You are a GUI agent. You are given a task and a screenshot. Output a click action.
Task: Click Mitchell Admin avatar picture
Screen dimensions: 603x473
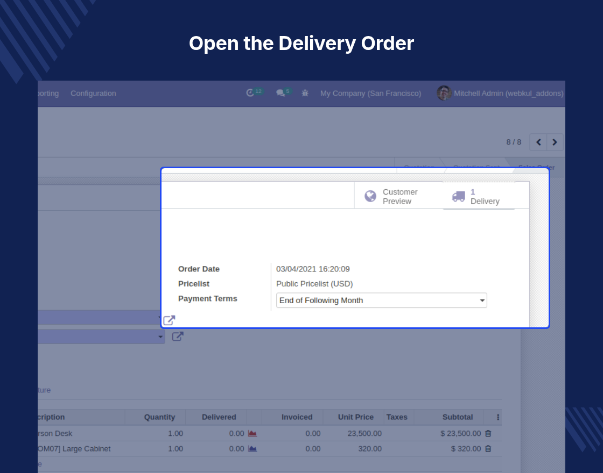(x=444, y=93)
